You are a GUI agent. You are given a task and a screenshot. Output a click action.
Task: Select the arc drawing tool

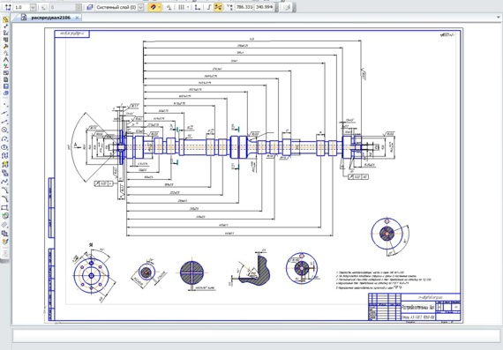point(4,138)
